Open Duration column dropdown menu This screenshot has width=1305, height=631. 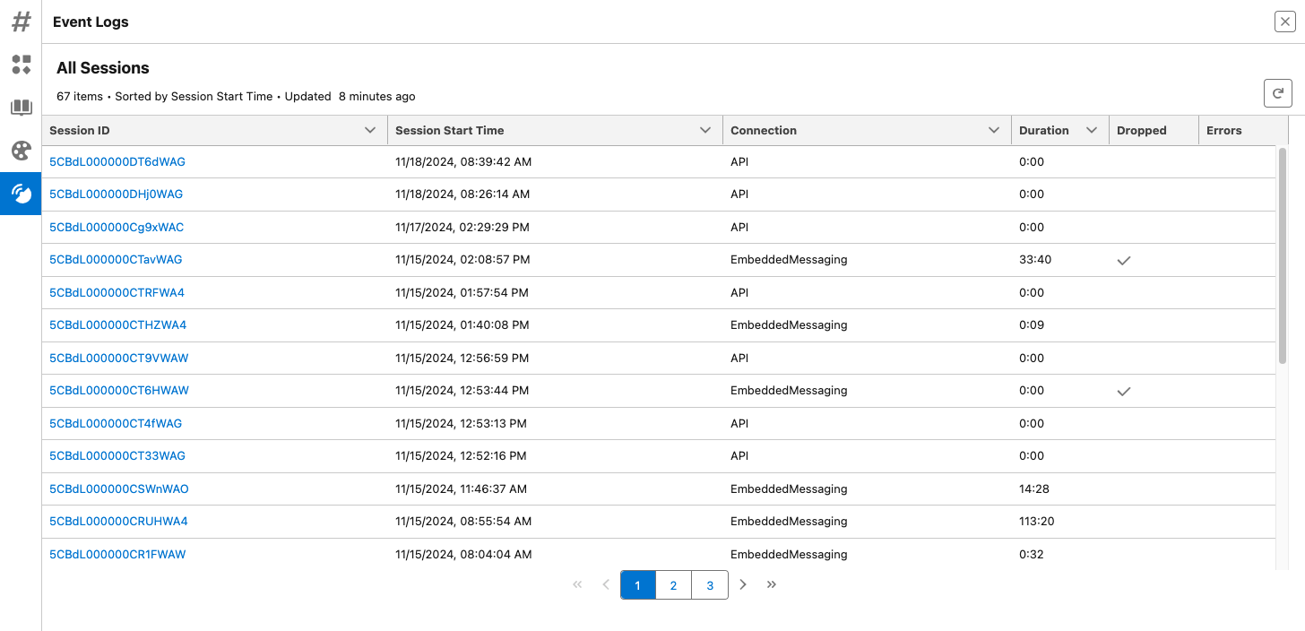[1092, 130]
